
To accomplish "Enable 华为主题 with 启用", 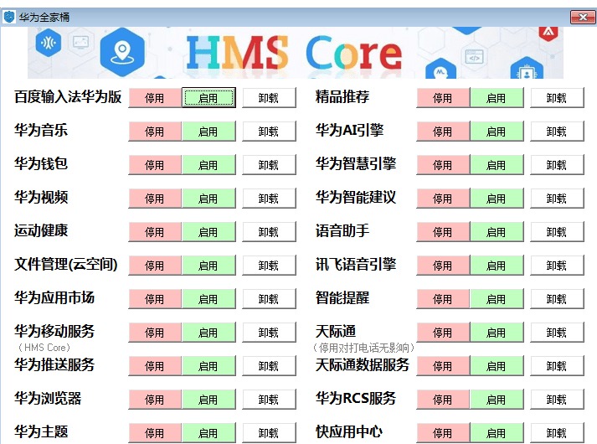I will (x=208, y=433).
